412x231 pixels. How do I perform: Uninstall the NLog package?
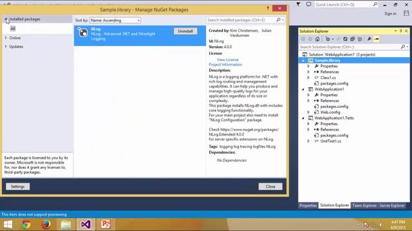pos(185,31)
